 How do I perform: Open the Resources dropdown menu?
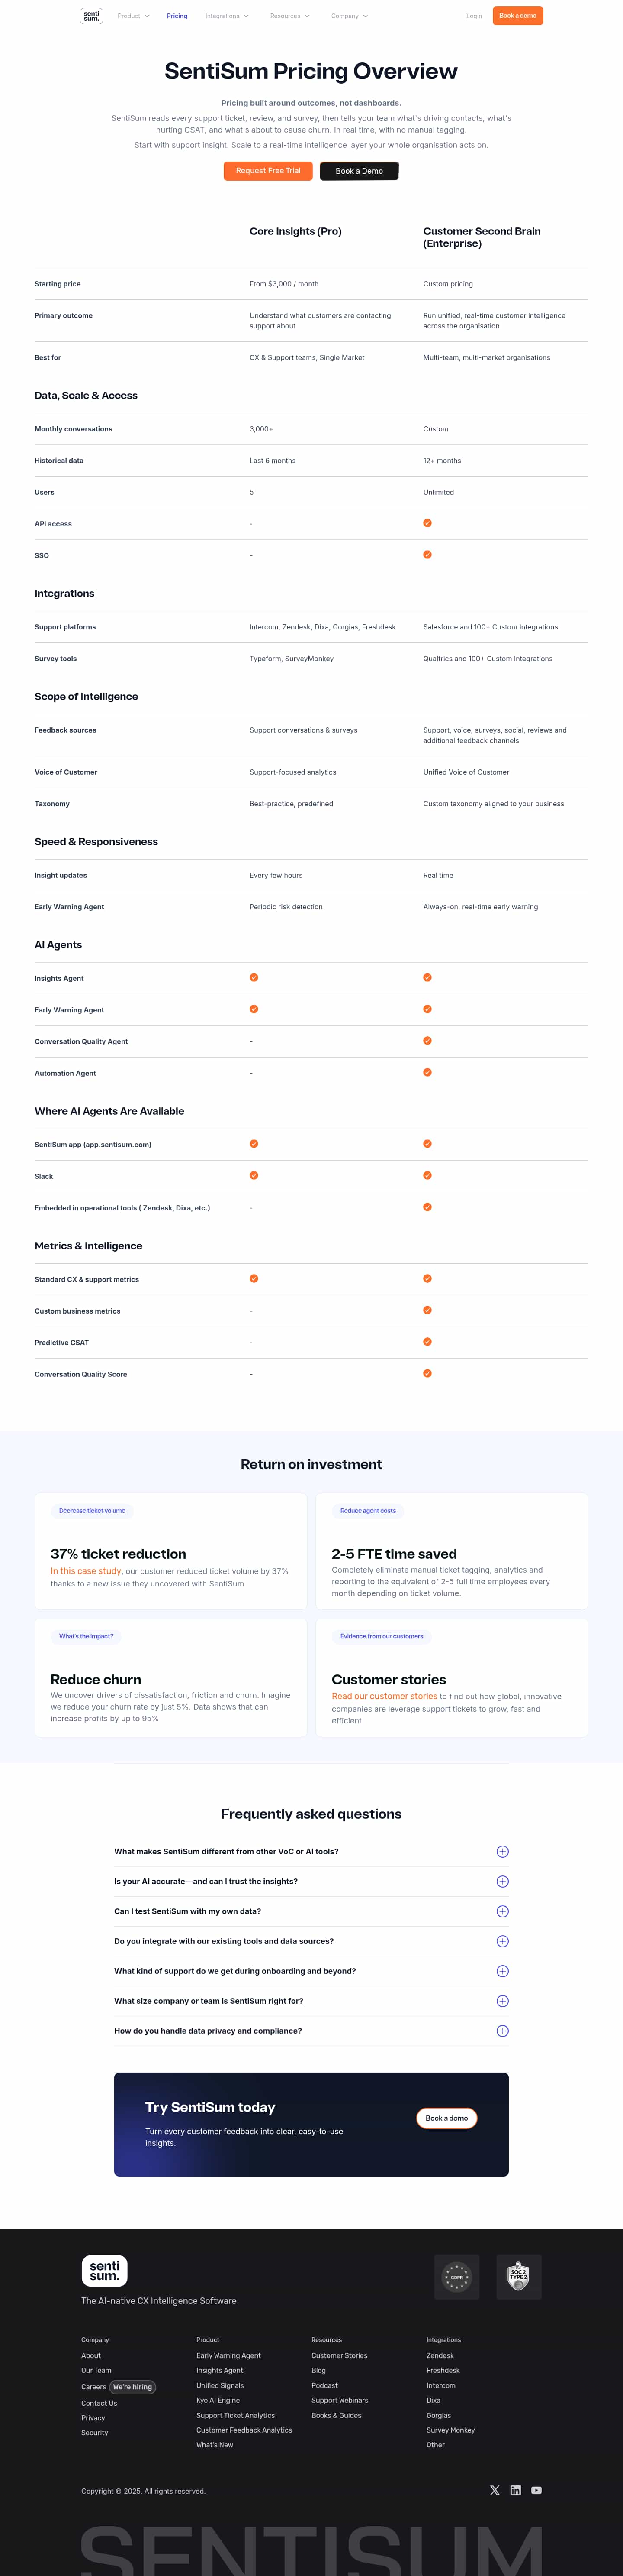click(289, 16)
